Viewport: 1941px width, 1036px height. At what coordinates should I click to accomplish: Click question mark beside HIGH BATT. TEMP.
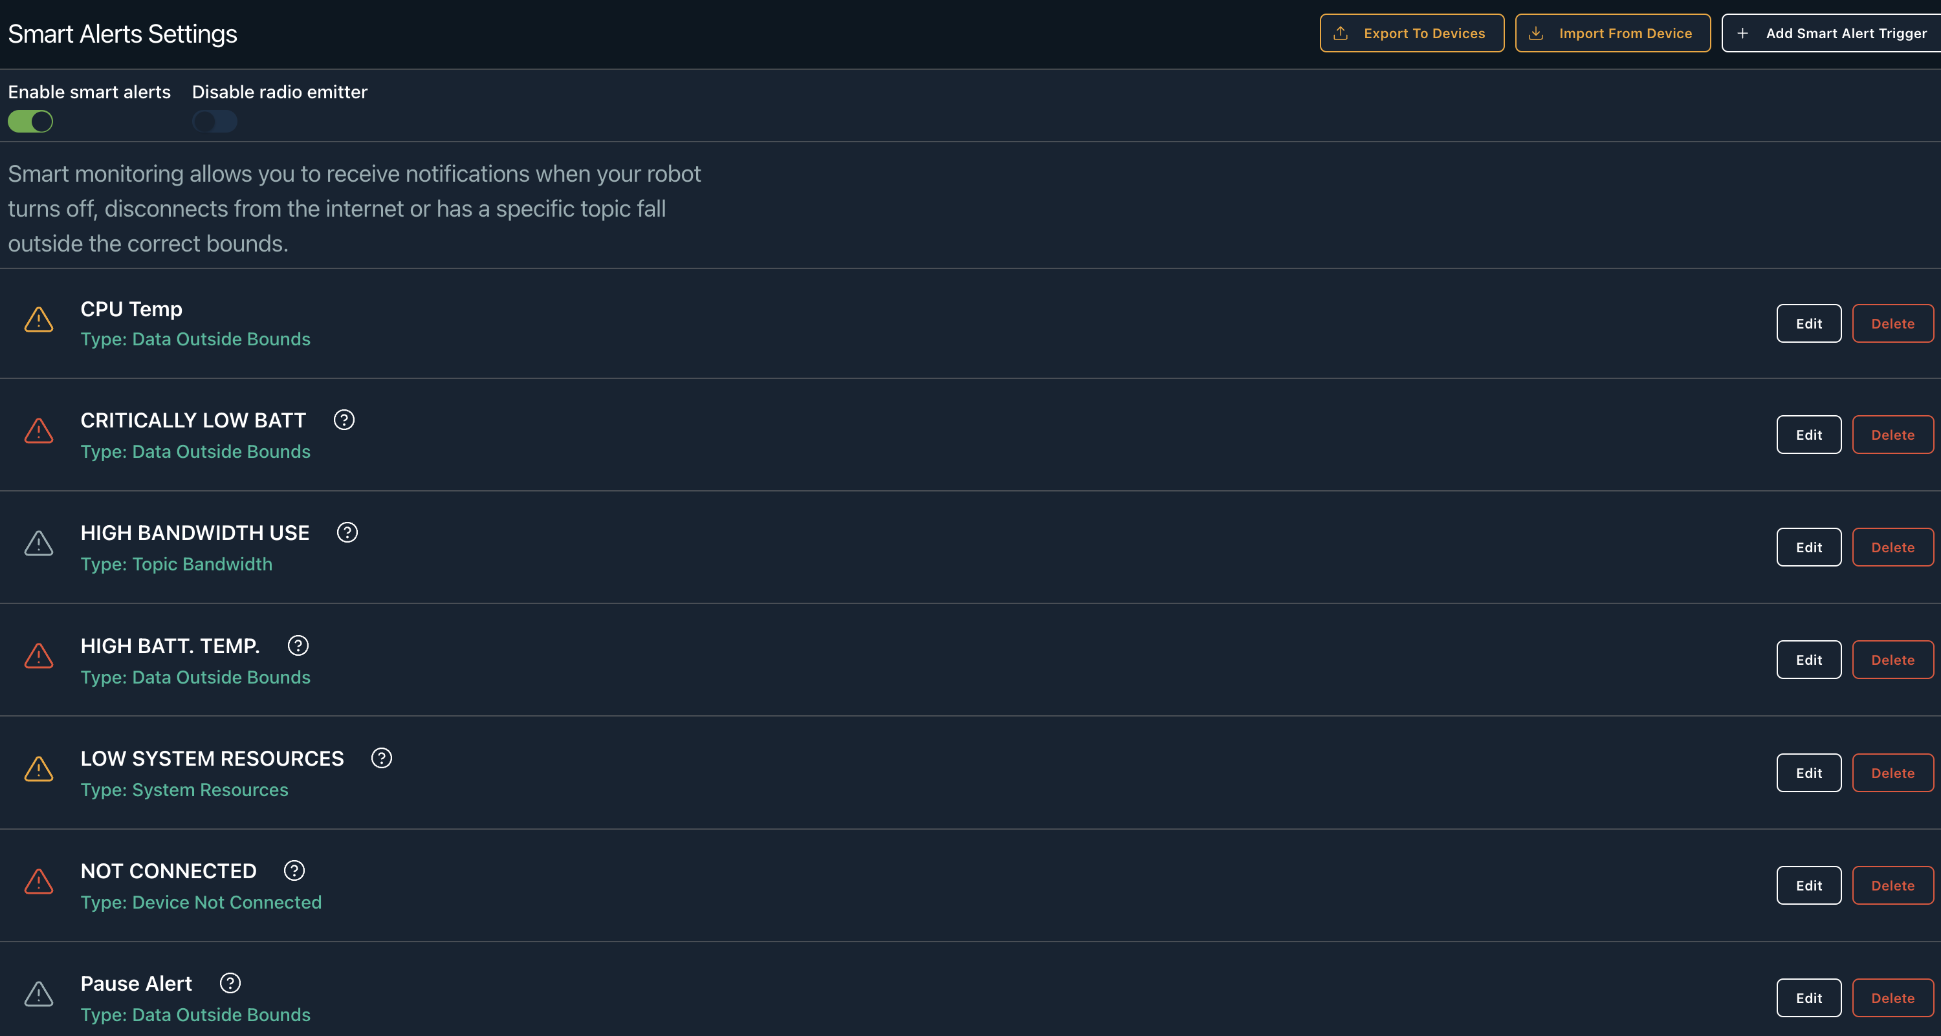pos(298,645)
